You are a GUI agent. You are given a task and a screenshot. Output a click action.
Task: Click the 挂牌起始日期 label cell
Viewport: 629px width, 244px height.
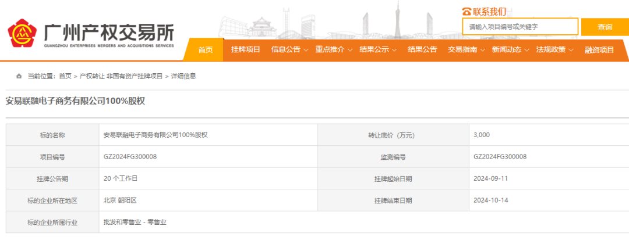[x=393, y=179]
